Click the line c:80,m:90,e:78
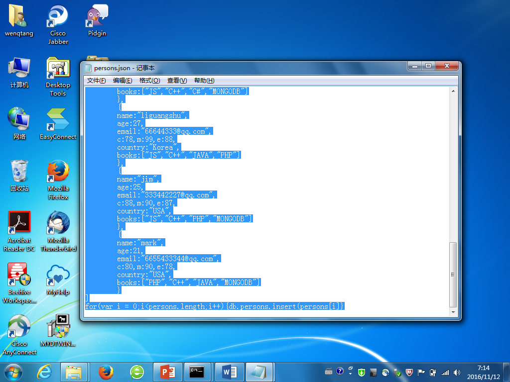510x382 pixels. coord(147,267)
